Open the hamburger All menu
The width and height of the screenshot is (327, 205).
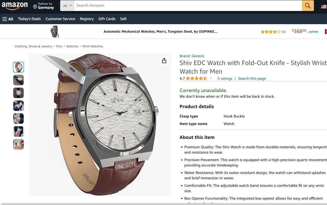(x=8, y=19)
